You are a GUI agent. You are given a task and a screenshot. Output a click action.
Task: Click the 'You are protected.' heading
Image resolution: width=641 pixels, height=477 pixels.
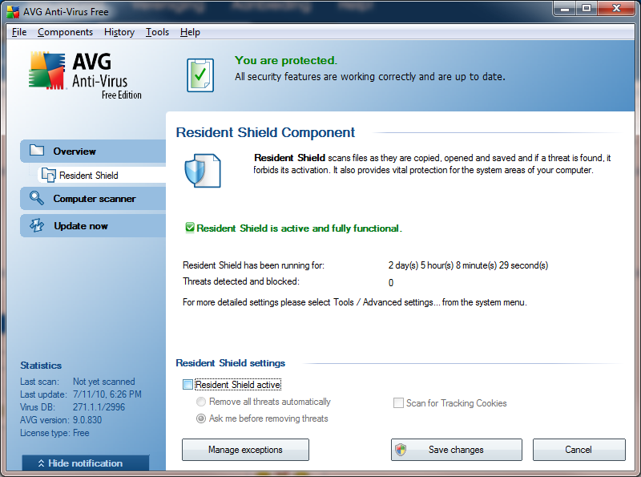point(286,61)
